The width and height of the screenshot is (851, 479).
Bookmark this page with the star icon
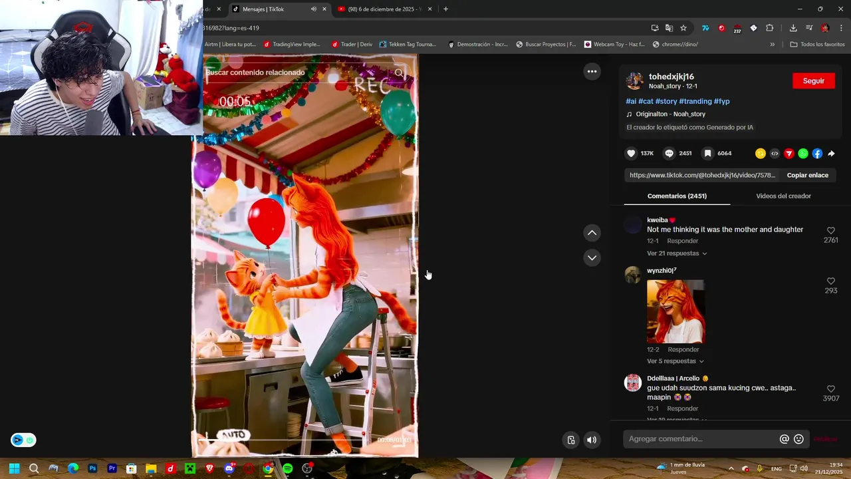click(683, 28)
